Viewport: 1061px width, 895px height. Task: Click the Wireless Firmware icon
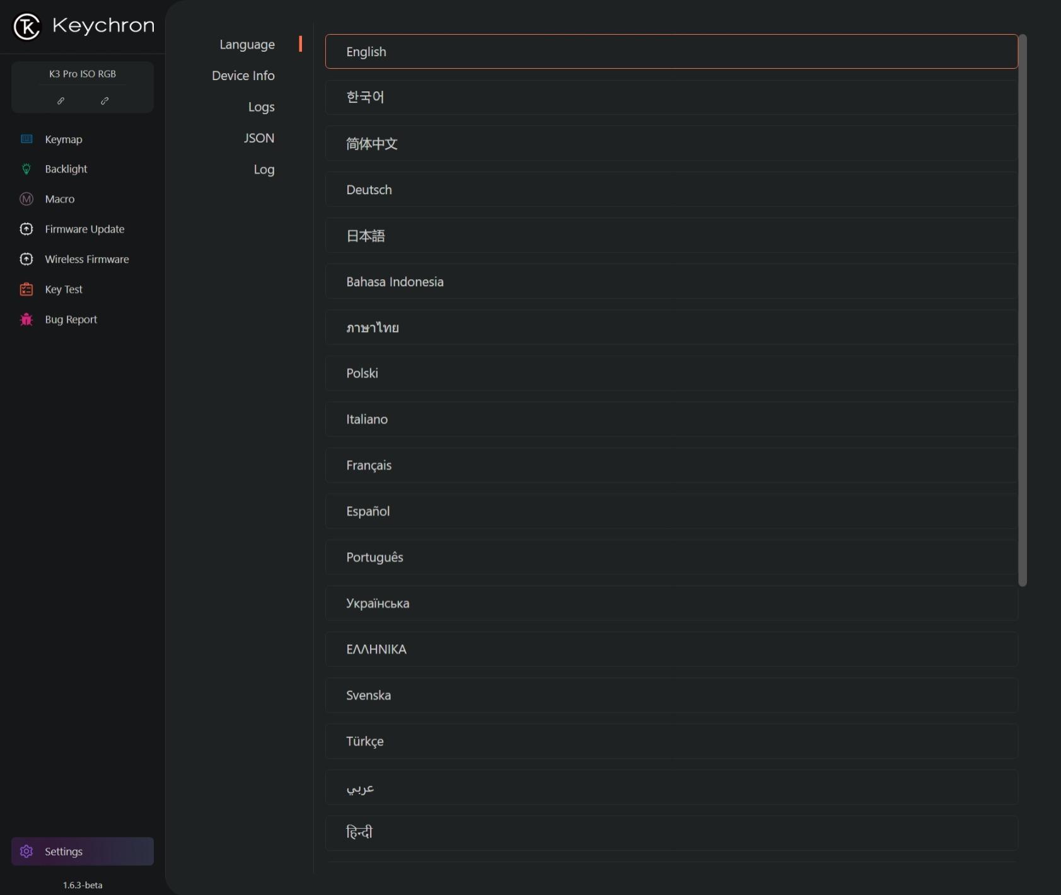(26, 259)
